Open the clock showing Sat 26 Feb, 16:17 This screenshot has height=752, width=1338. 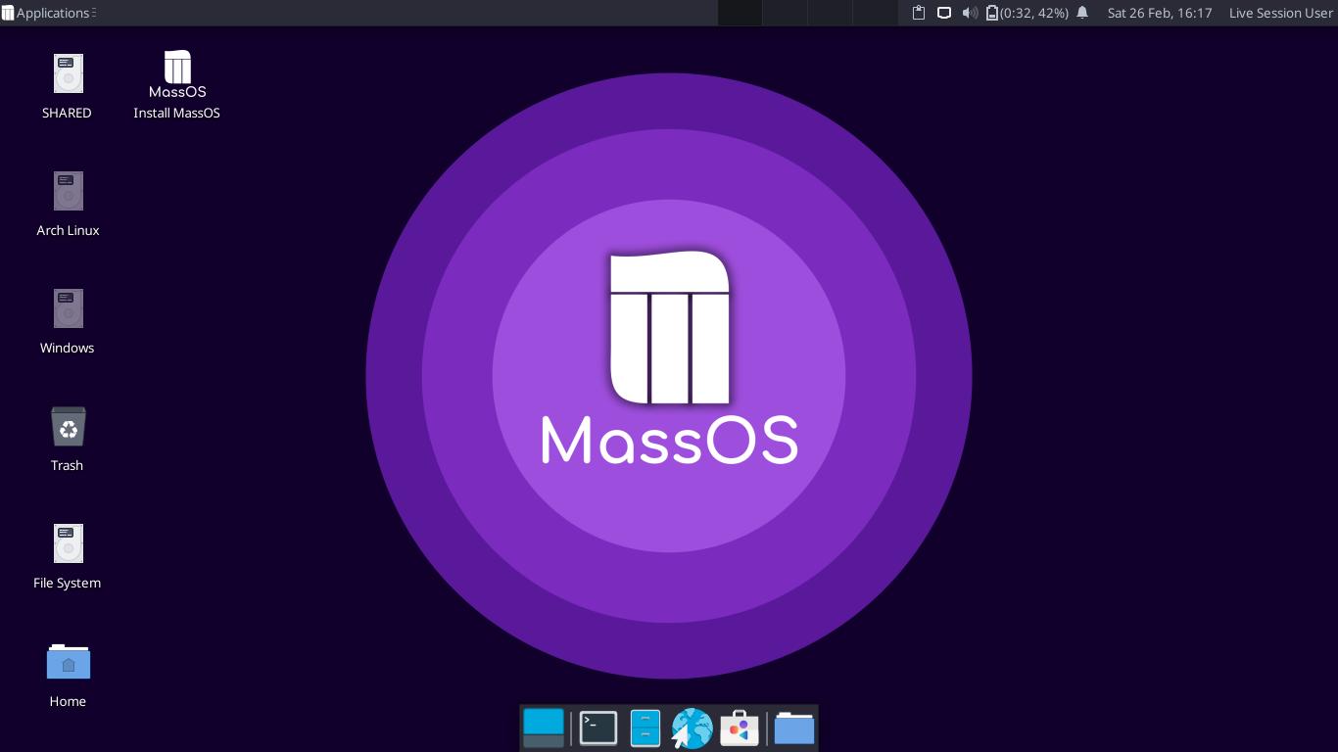1160,13
